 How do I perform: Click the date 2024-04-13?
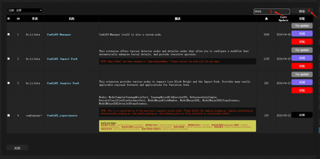(x=284, y=83)
